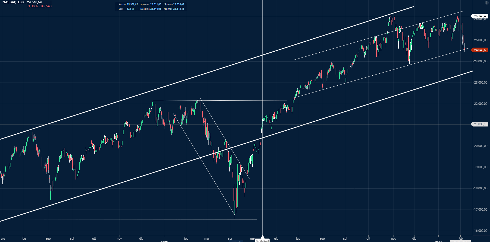
Task: Open the three-dot chart options menu
Action: tap(486, 3)
